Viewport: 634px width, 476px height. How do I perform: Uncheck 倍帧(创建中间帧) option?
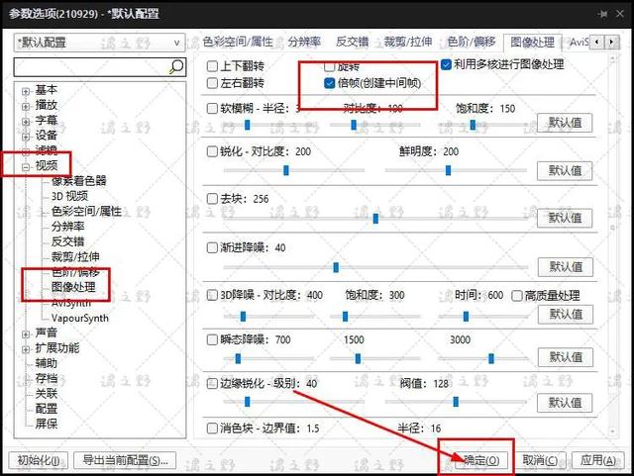[330, 83]
